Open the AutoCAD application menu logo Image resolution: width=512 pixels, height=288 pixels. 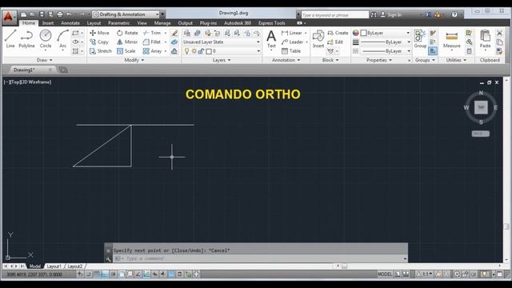click(x=8, y=17)
